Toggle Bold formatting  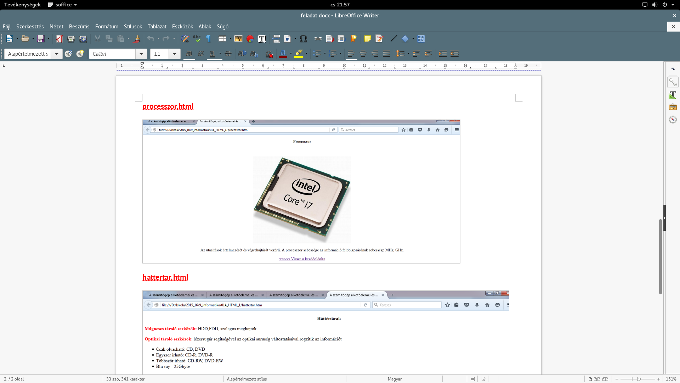(x=189, y=54)
